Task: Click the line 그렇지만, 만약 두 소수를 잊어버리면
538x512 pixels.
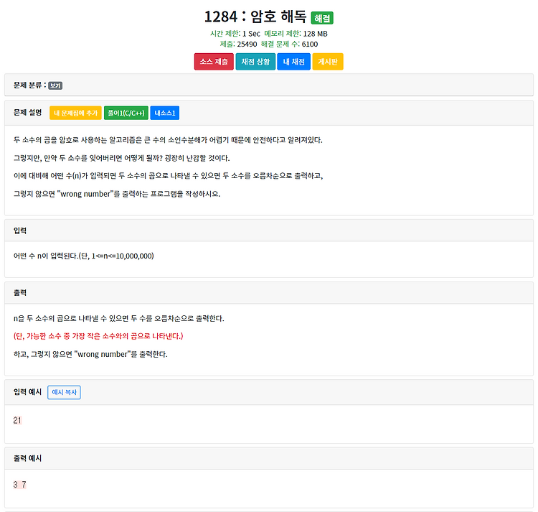Action: click(x=121, y=158)
